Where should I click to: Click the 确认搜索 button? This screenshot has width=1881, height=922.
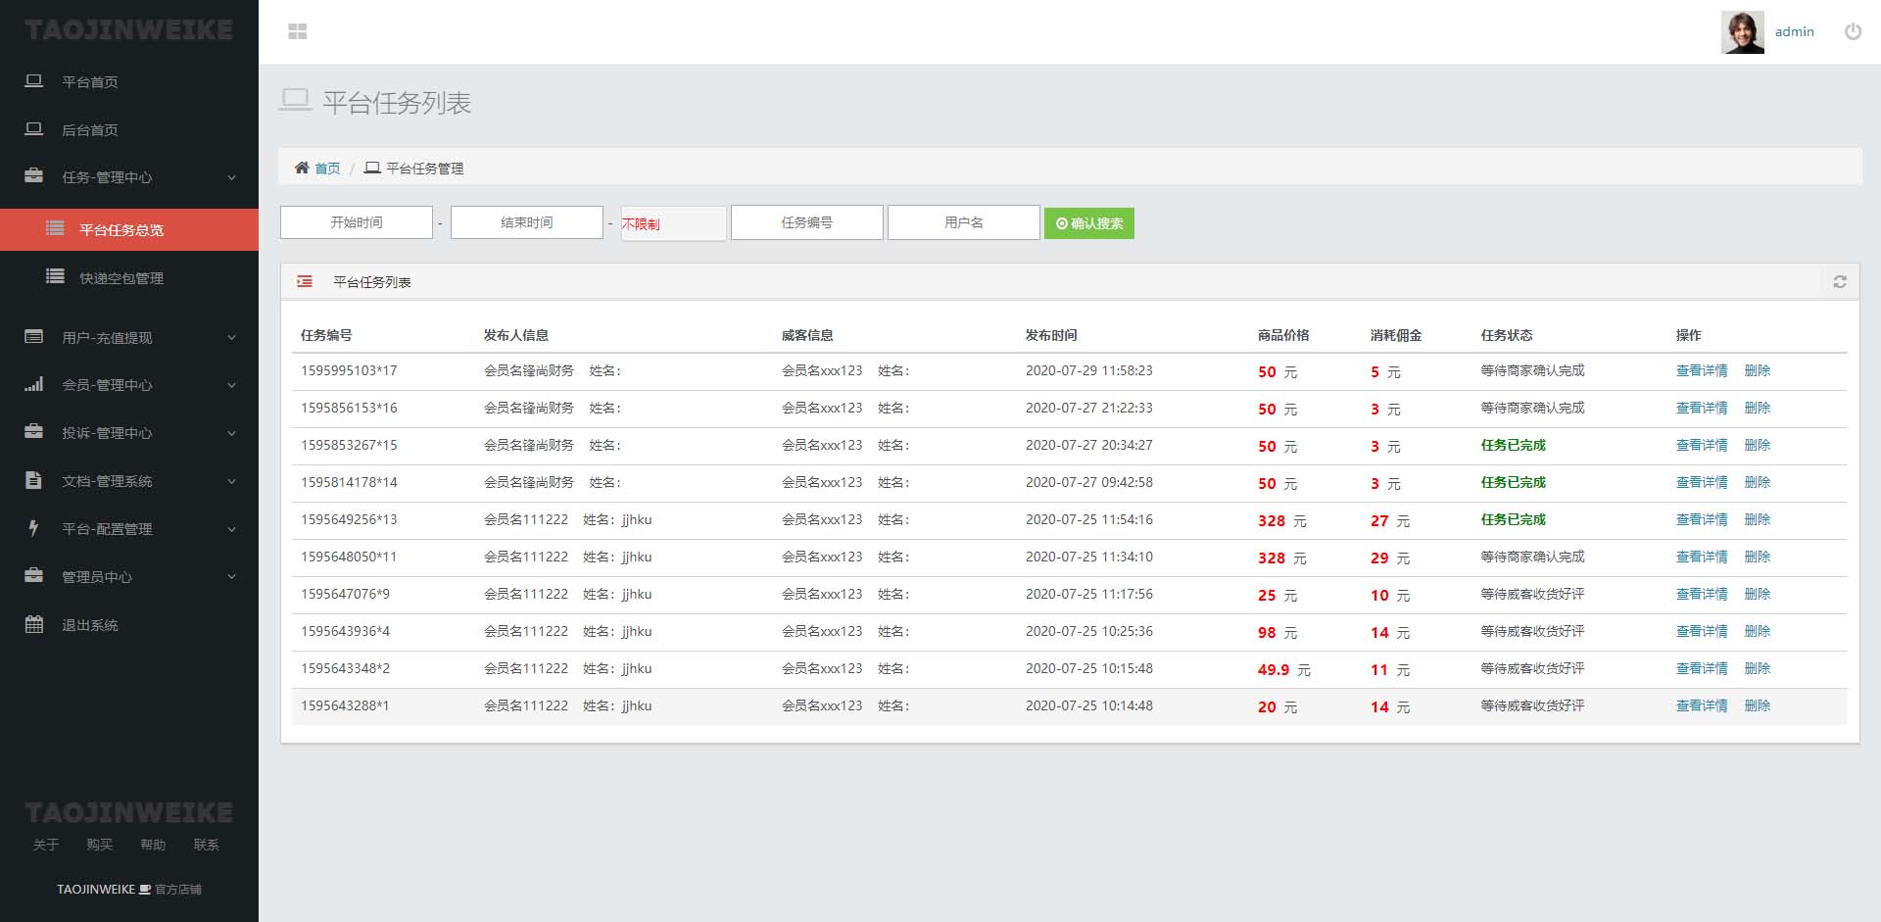[x=1089, y=223]
